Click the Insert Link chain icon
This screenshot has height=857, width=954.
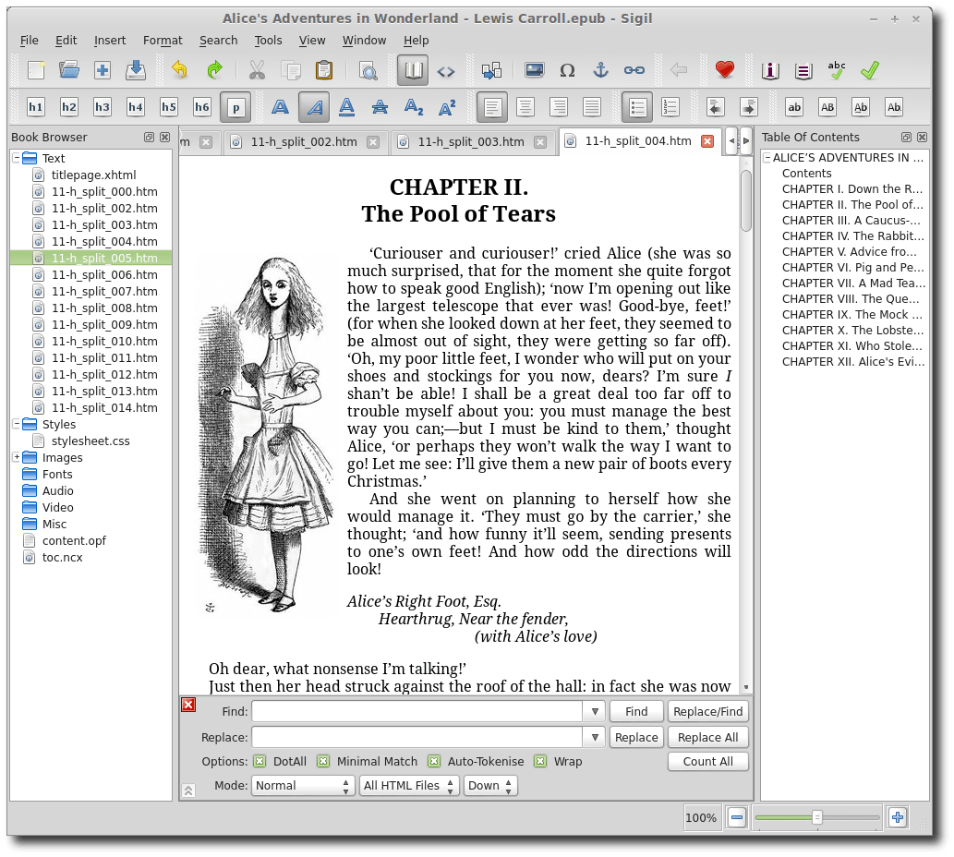click(634, 70)
